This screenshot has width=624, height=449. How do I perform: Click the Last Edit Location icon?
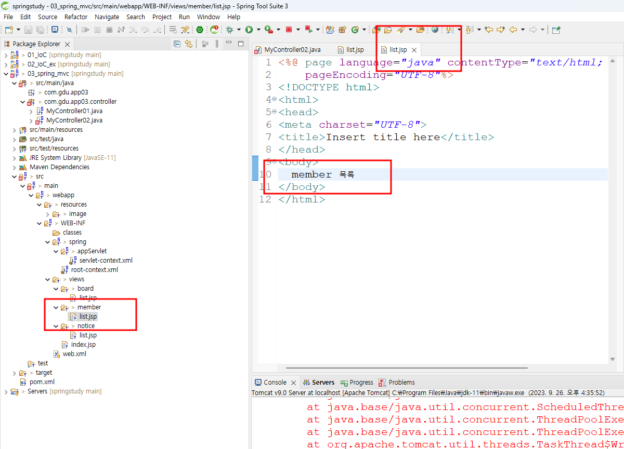click(489, 30)
